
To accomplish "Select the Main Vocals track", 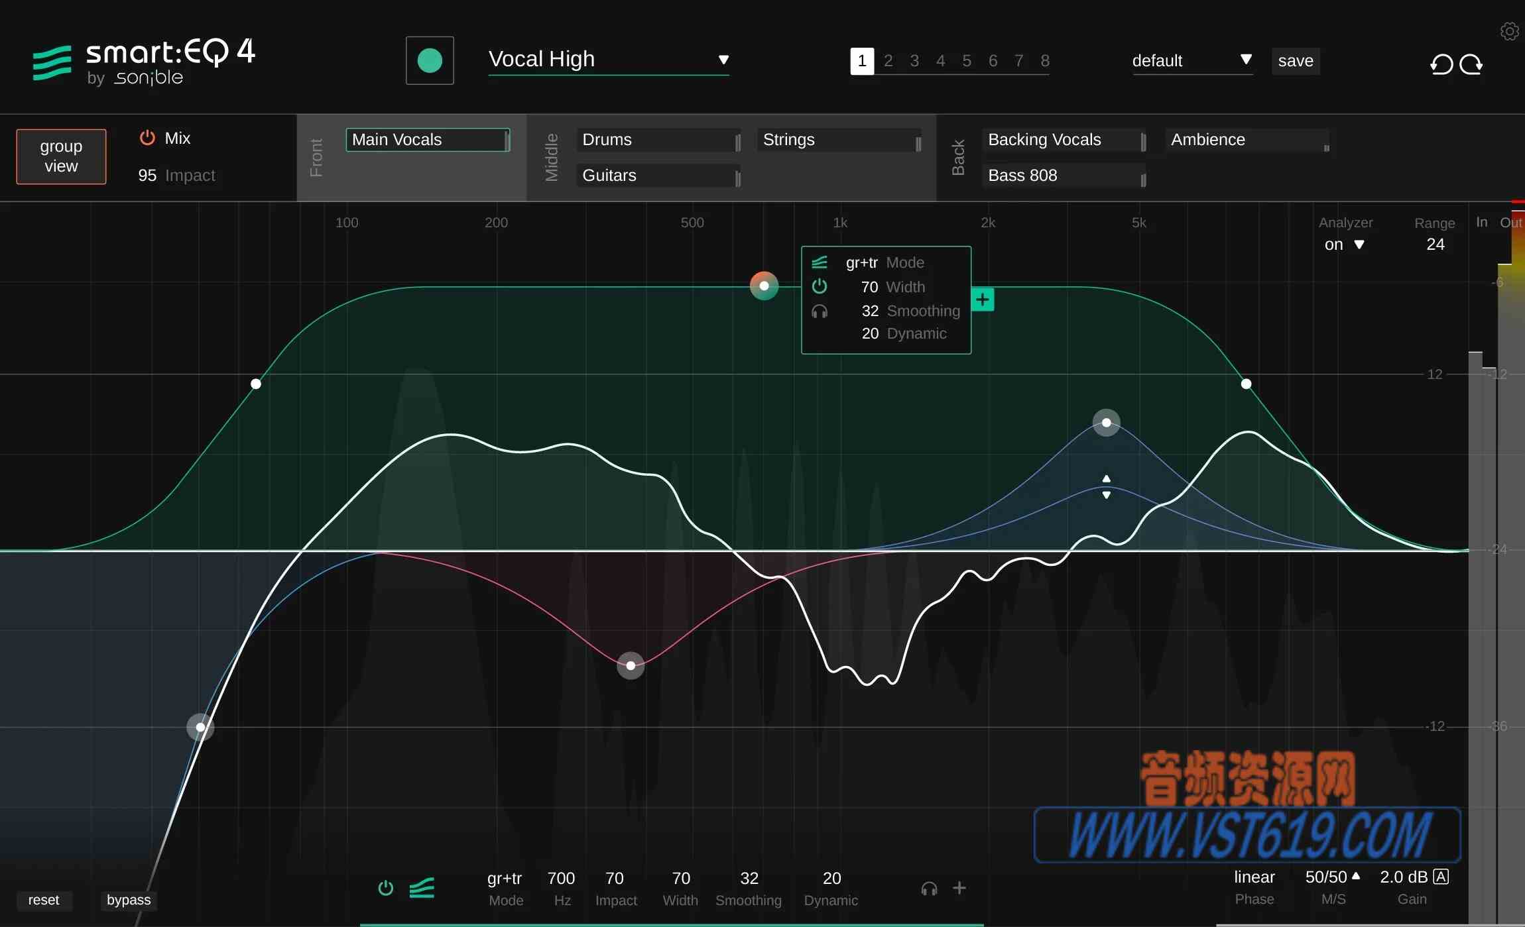I will point(428,140).
